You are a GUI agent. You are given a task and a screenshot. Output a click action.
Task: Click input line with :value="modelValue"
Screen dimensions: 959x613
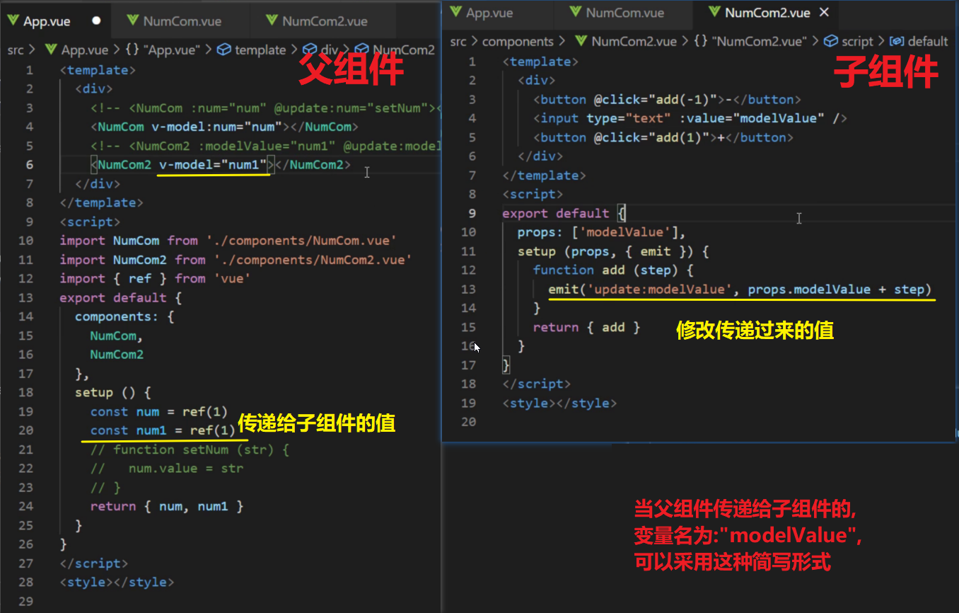click(690, 118)
